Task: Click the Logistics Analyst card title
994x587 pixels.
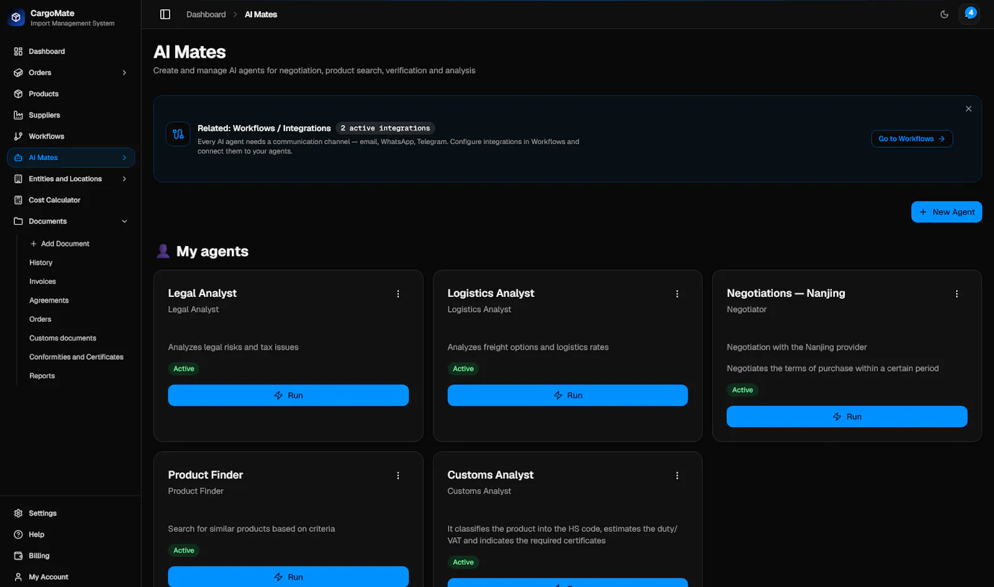Action: (x=491, y=293)
